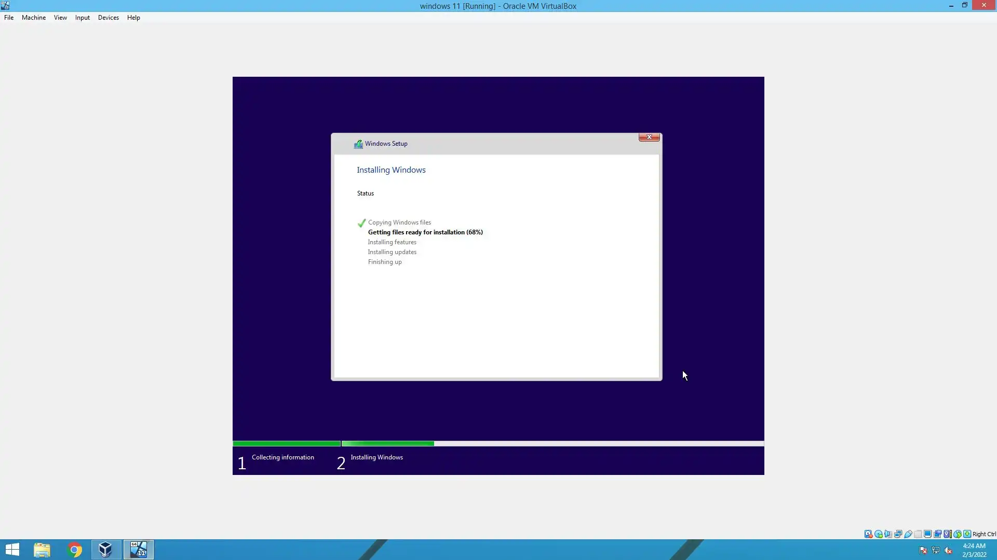This screenshot has width=997, height=560.
Task: Click the muted volume tray icon
Action: tap(948, 551)
